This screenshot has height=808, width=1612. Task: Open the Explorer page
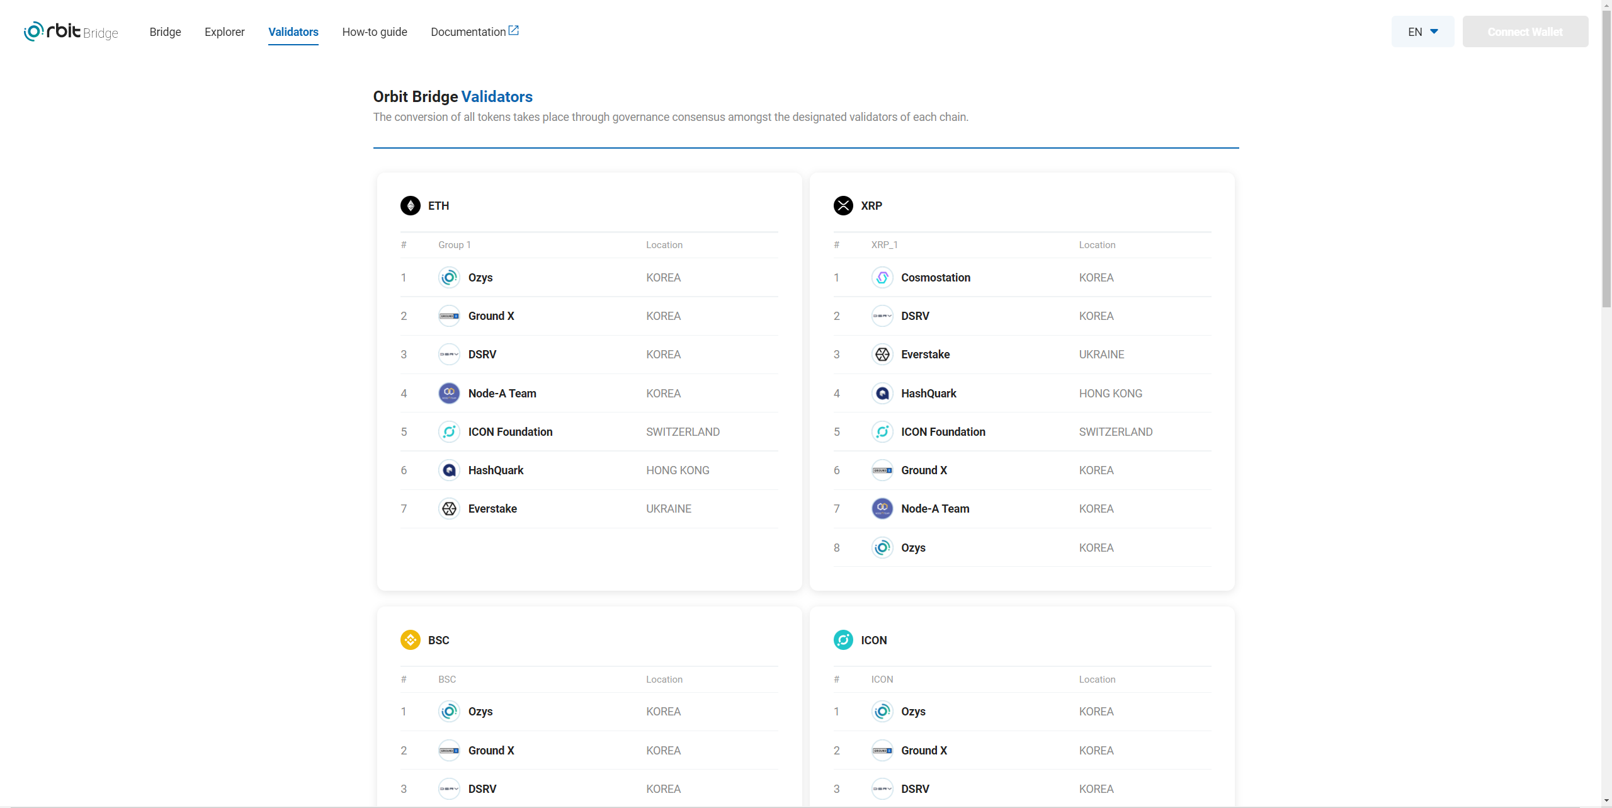click(224, 31)
